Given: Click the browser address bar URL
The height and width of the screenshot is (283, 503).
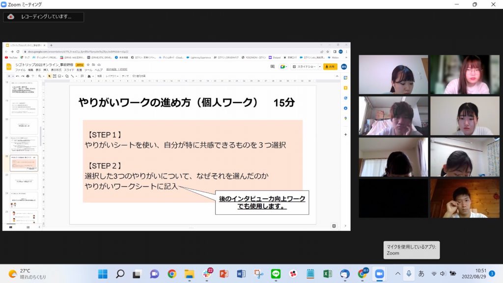Looking at the screenshot, I should pyautogui.click(x=78, y=52).
